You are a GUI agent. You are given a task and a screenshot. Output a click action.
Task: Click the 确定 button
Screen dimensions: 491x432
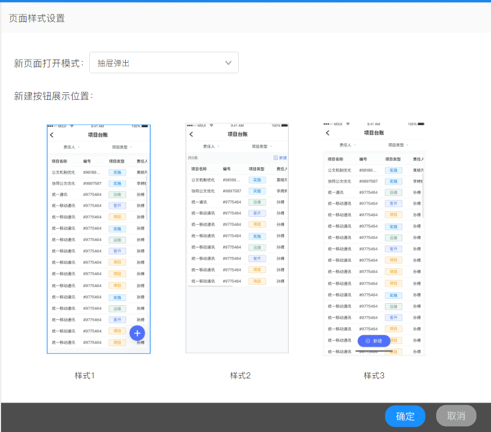pos(405,416)
